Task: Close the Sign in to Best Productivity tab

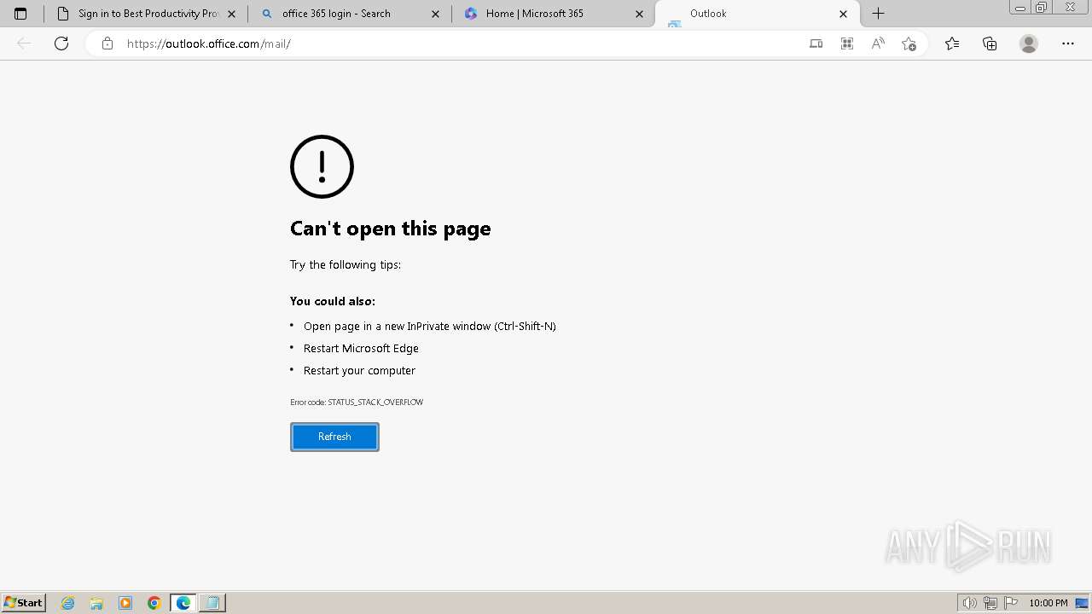Action: [x=232, y=14]
